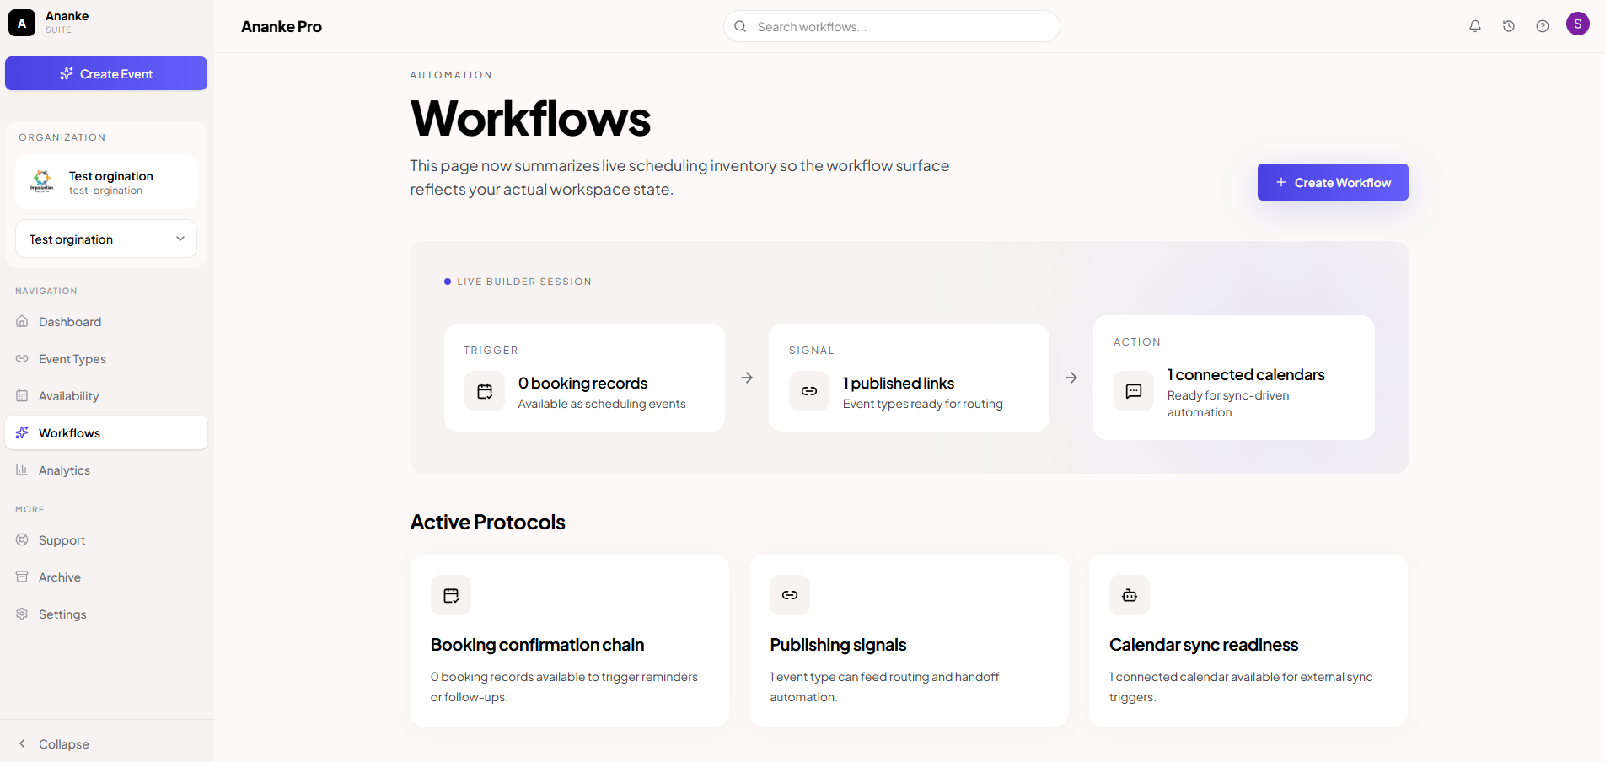This screenshot has width=1605, height=762.
Task: Click the Booking confirmation chain calendar icon
Action: [451, 595]
